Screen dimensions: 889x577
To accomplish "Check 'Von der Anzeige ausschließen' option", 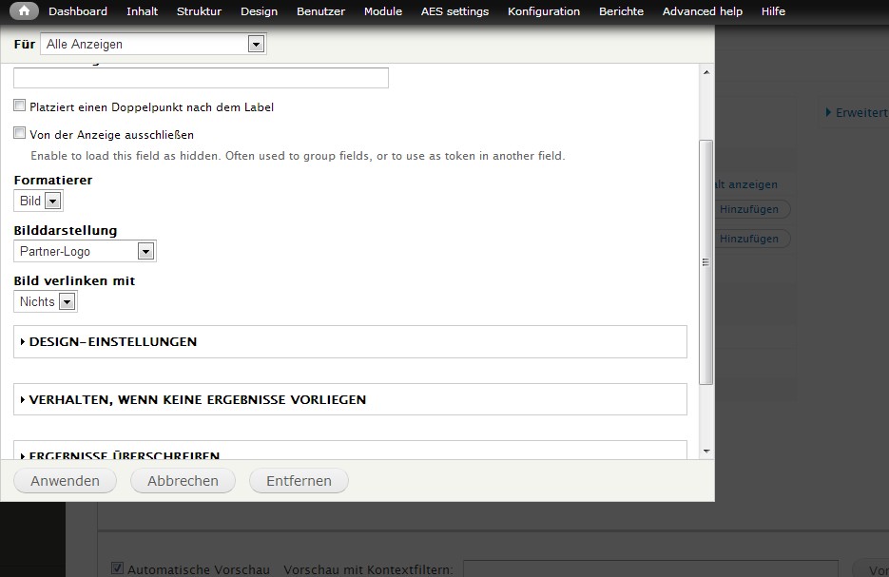I will pyautogui.click(x=20, y=134).
